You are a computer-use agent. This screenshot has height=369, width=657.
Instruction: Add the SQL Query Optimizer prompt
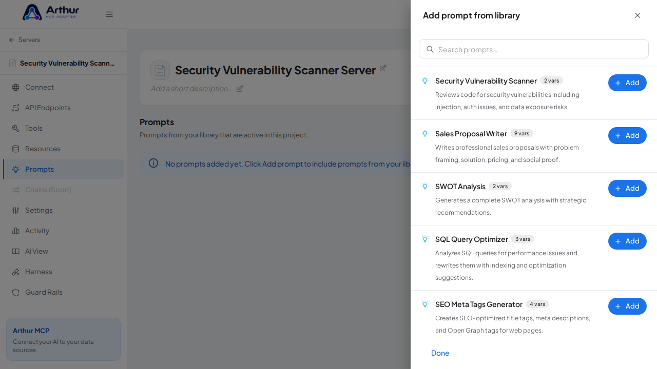[627, 241]
